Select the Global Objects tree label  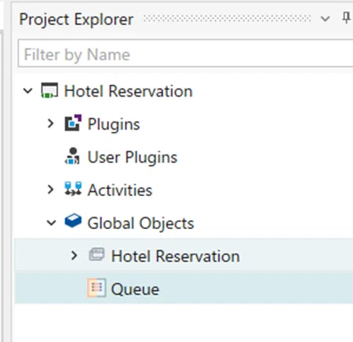point(141,224)
